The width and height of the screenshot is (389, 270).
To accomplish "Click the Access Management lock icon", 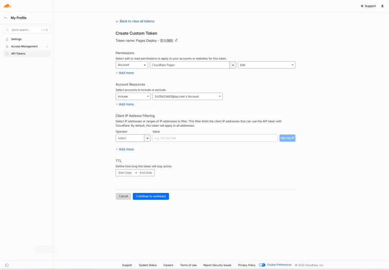I will 7,46.
